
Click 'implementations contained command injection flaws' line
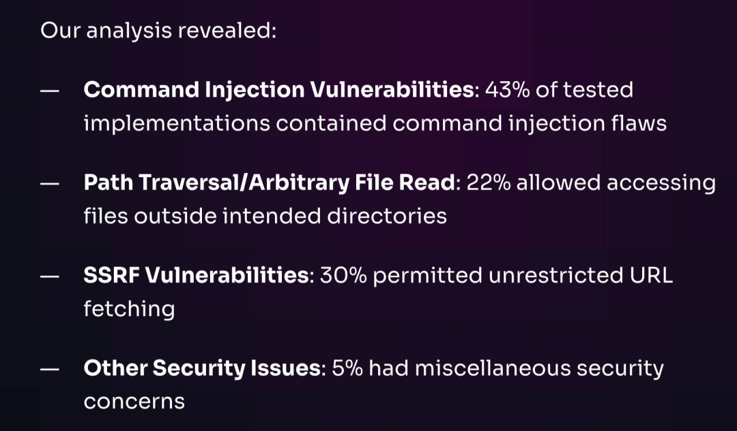point(375,124)
